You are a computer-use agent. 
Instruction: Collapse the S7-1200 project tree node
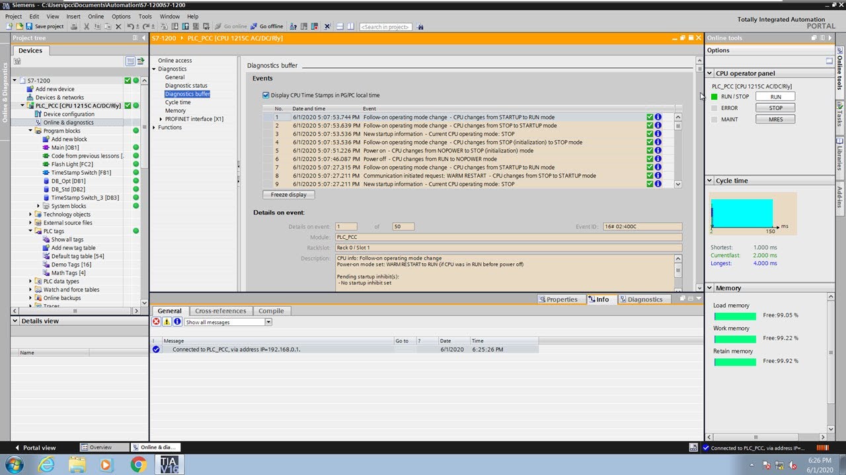point(15,80)
